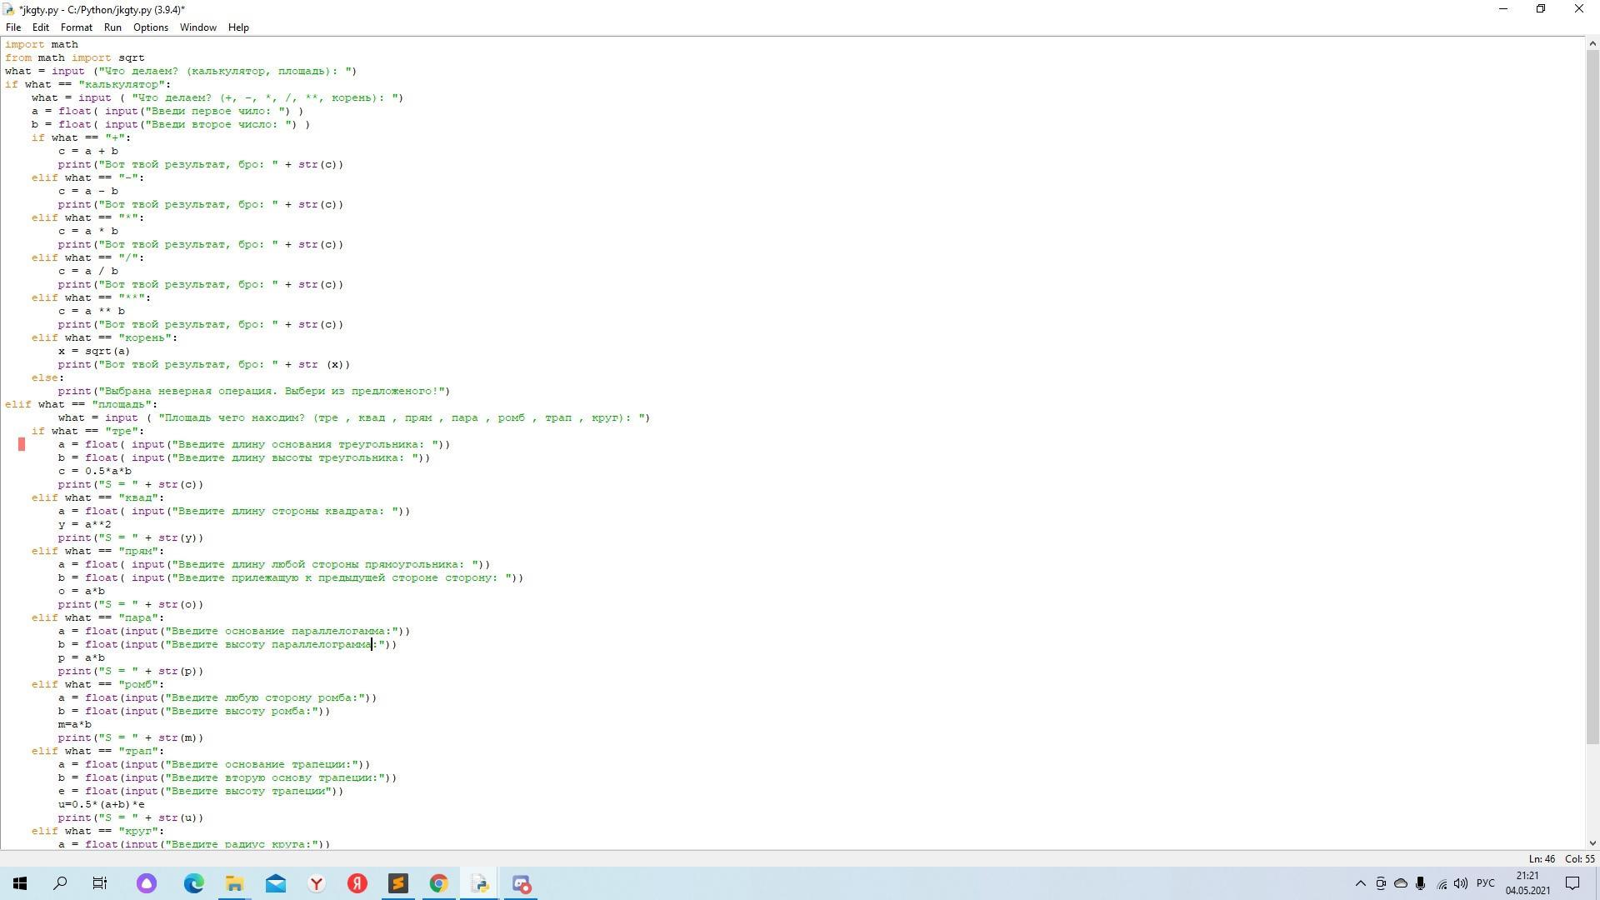Open the Edit menu
This screenshot has height=900, width=1600.
click(40, 27)
